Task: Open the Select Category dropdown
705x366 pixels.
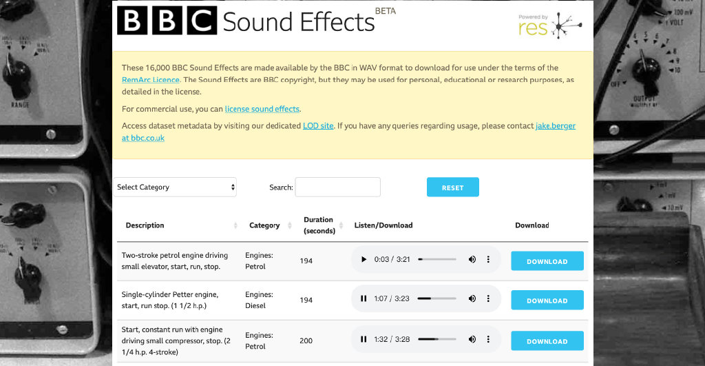Action: (x=175, y=187)
